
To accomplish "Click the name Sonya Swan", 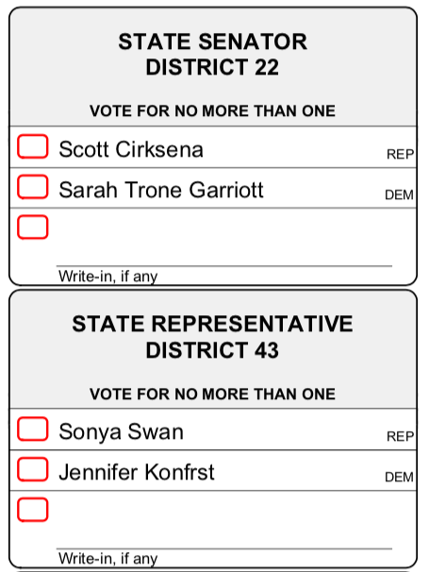I will (121, 432).
